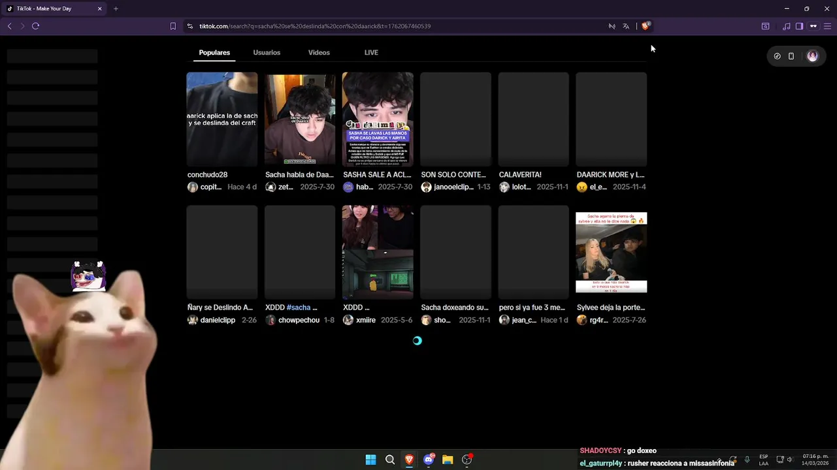Screen dimensions: 837x470
Task: Click the 'Ñary se Deslindo A...' video title
Action: click(x=220, y=307)
